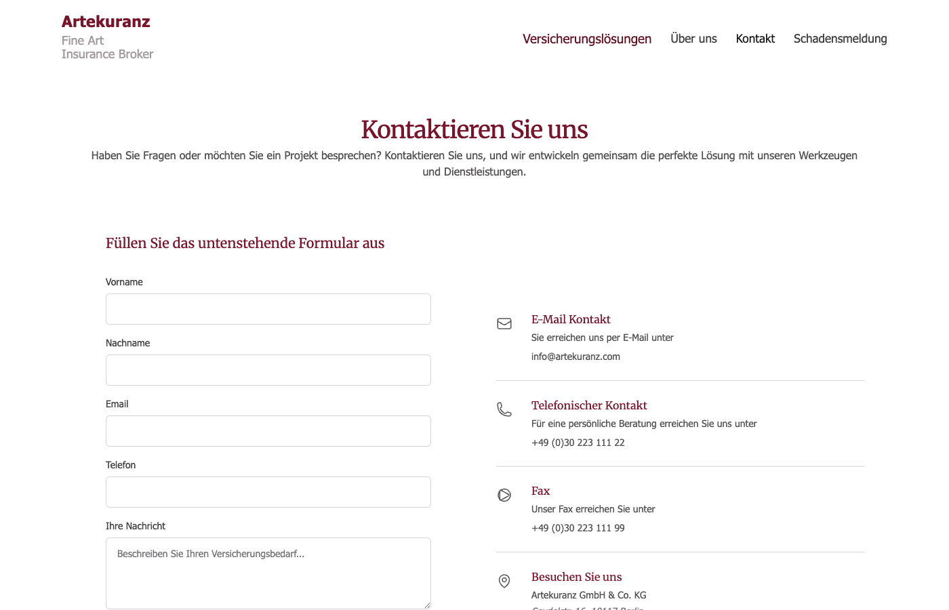This screenshot has height=610, width=949.
Task: Open the Schadensmeldung page
Action: pos(841,39)
